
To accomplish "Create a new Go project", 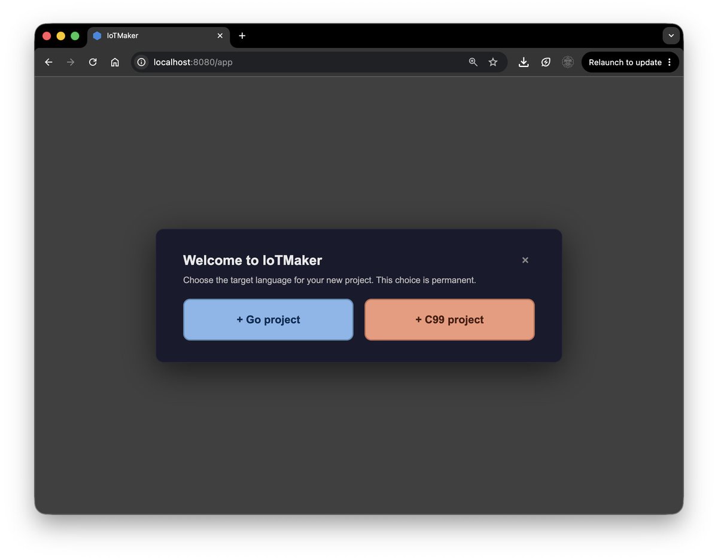I will [x=268, y=319].
